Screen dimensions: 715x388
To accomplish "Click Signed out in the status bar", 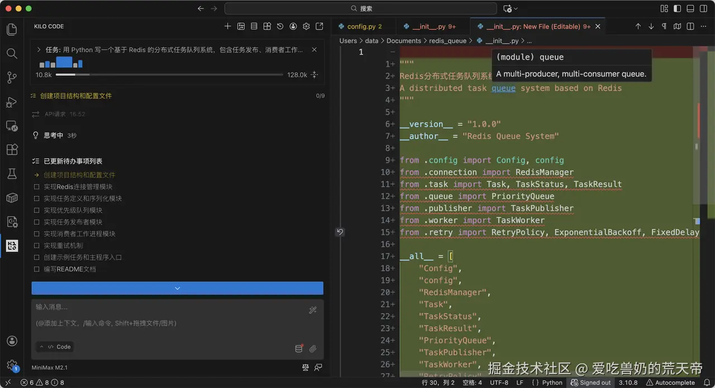I will (x=590, y=382).
